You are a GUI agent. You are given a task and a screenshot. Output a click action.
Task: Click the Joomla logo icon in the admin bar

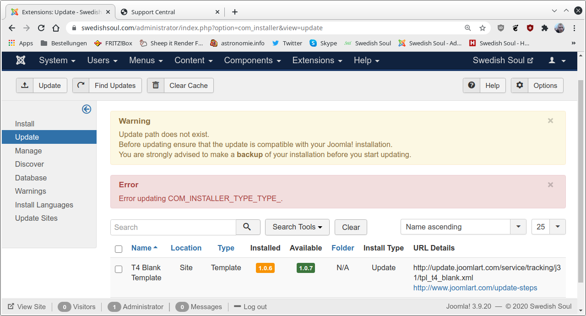pos(20,60)
